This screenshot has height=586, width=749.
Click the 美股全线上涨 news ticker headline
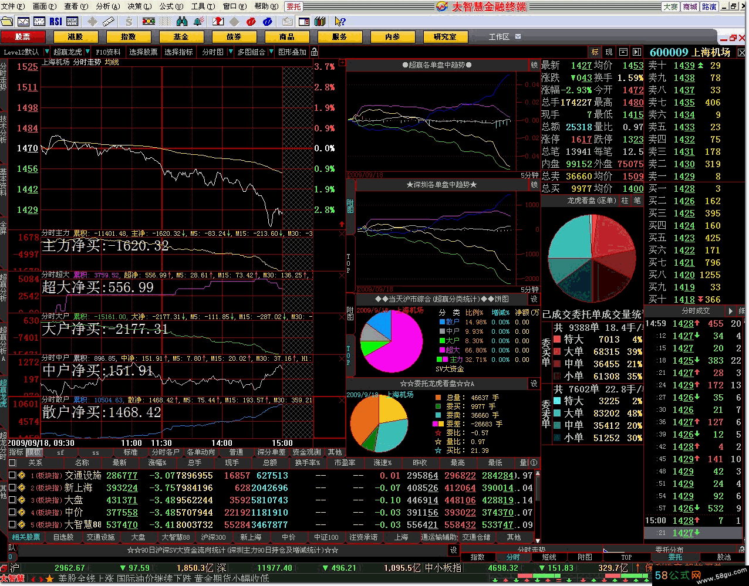click(85, 578)
